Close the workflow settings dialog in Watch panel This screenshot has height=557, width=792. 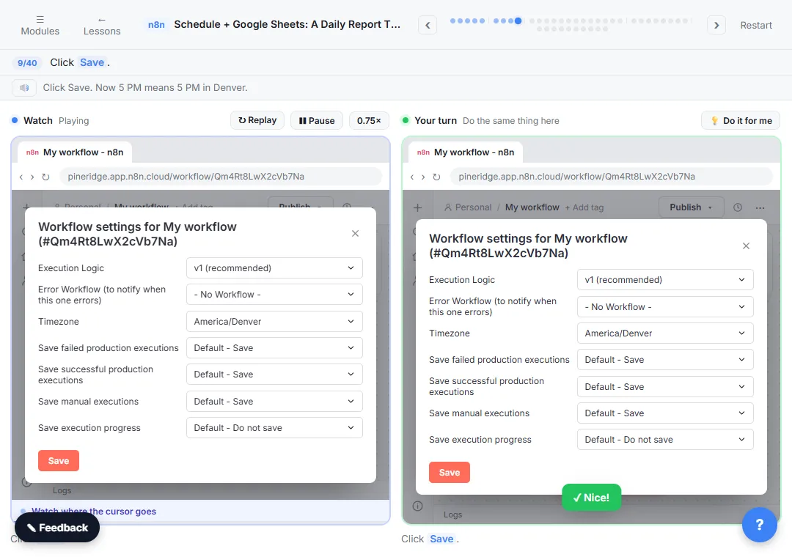pos(355,233)
